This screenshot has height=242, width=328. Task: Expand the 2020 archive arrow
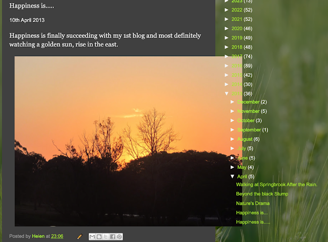(x=227, y=29)
